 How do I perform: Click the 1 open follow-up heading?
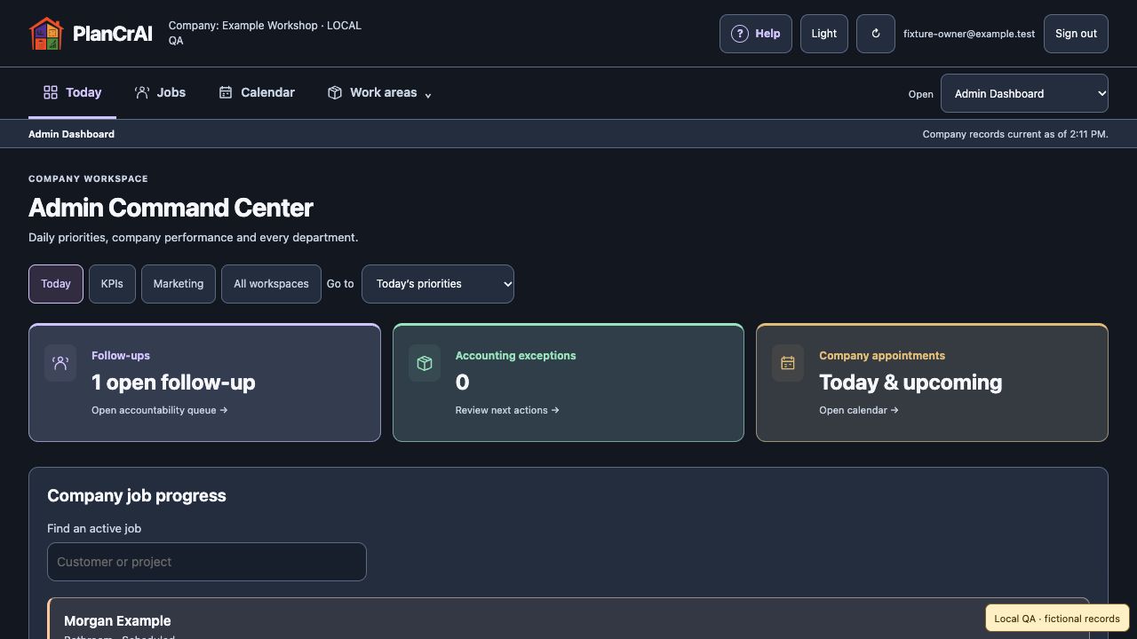pos(173,383)
